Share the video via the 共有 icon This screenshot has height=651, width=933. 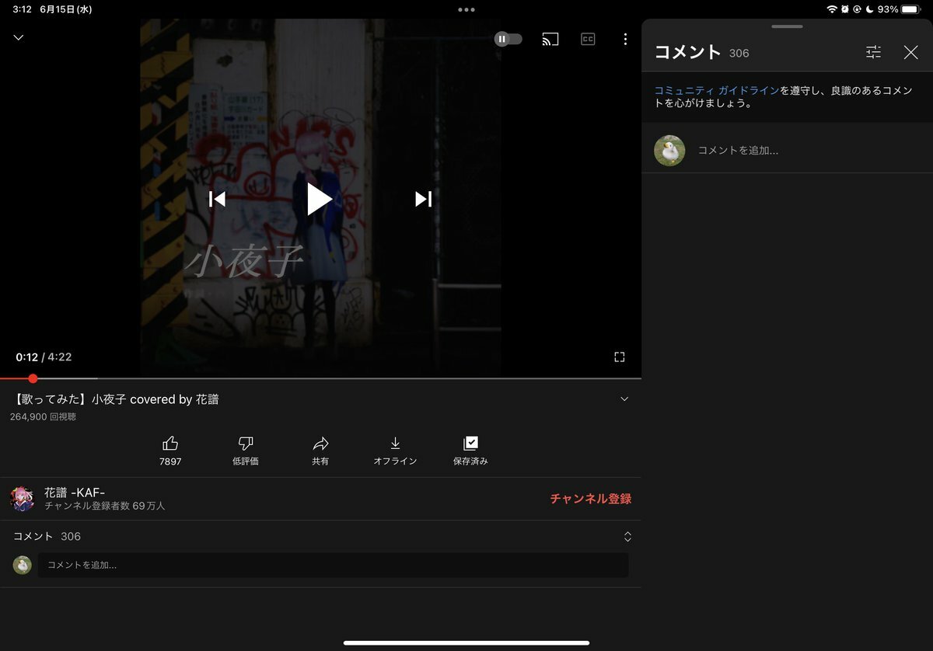click(320, 443)
